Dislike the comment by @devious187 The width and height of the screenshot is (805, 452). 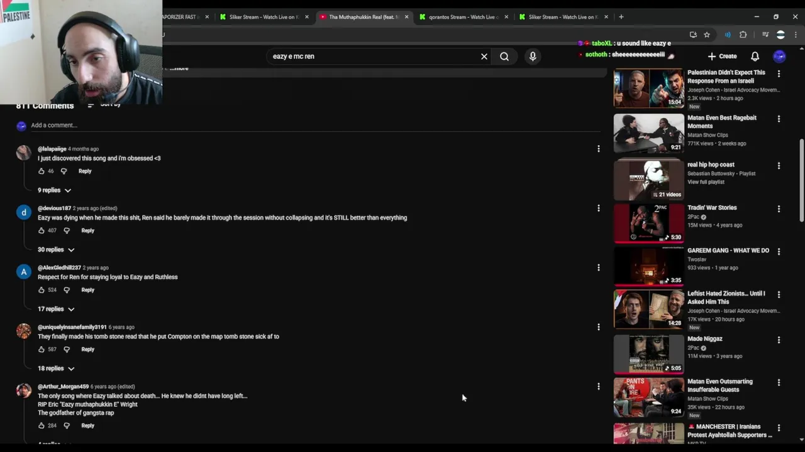[x=67, y=230]
